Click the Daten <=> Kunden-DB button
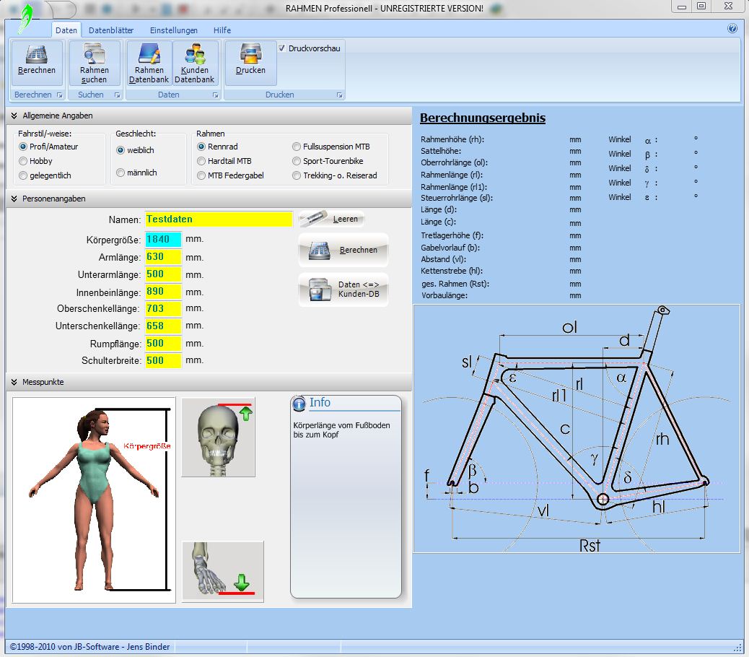The image size is (749, 657). point(343,290)
